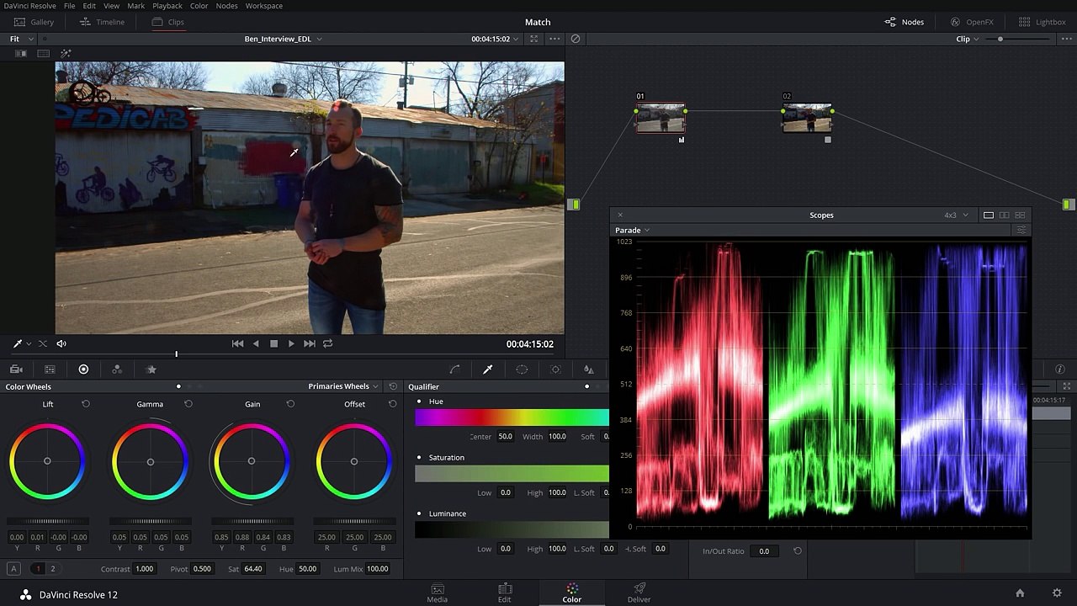
Task: Click the bypass grades circle-slash icon
Action: pos(576,39)
